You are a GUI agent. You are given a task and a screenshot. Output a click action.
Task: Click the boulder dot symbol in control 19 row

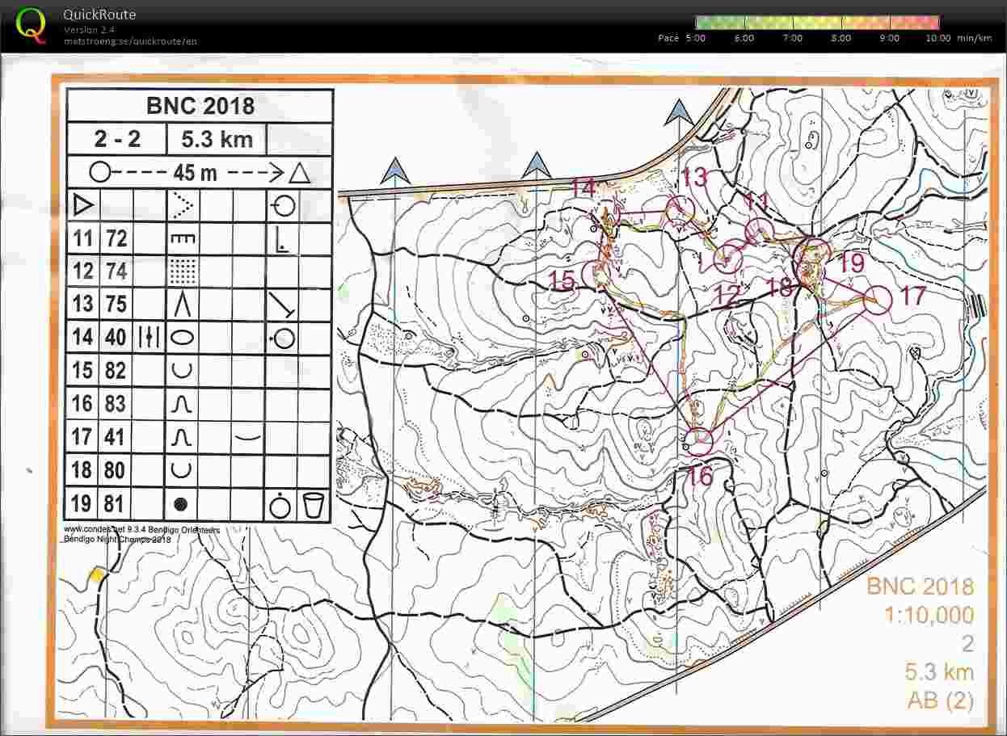click(182, 503)
